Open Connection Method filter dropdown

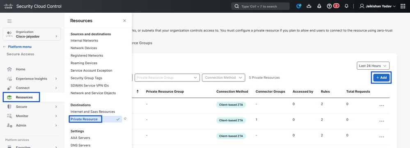click(x=224, y=77)
